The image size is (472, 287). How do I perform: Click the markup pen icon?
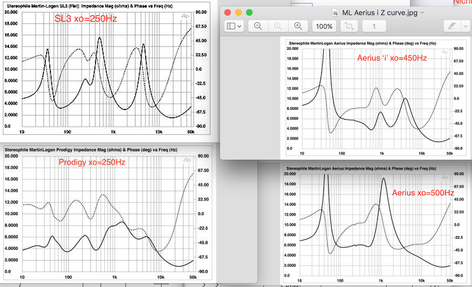(x=452, y=26)
